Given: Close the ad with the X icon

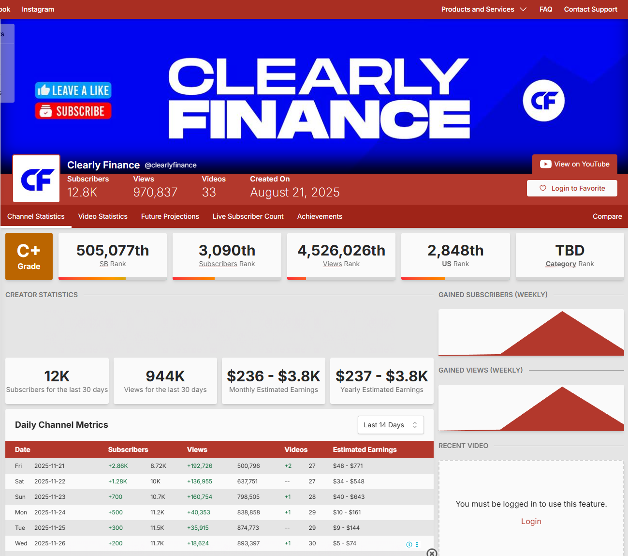Looking at the screenshot, I should pos(432,553).
